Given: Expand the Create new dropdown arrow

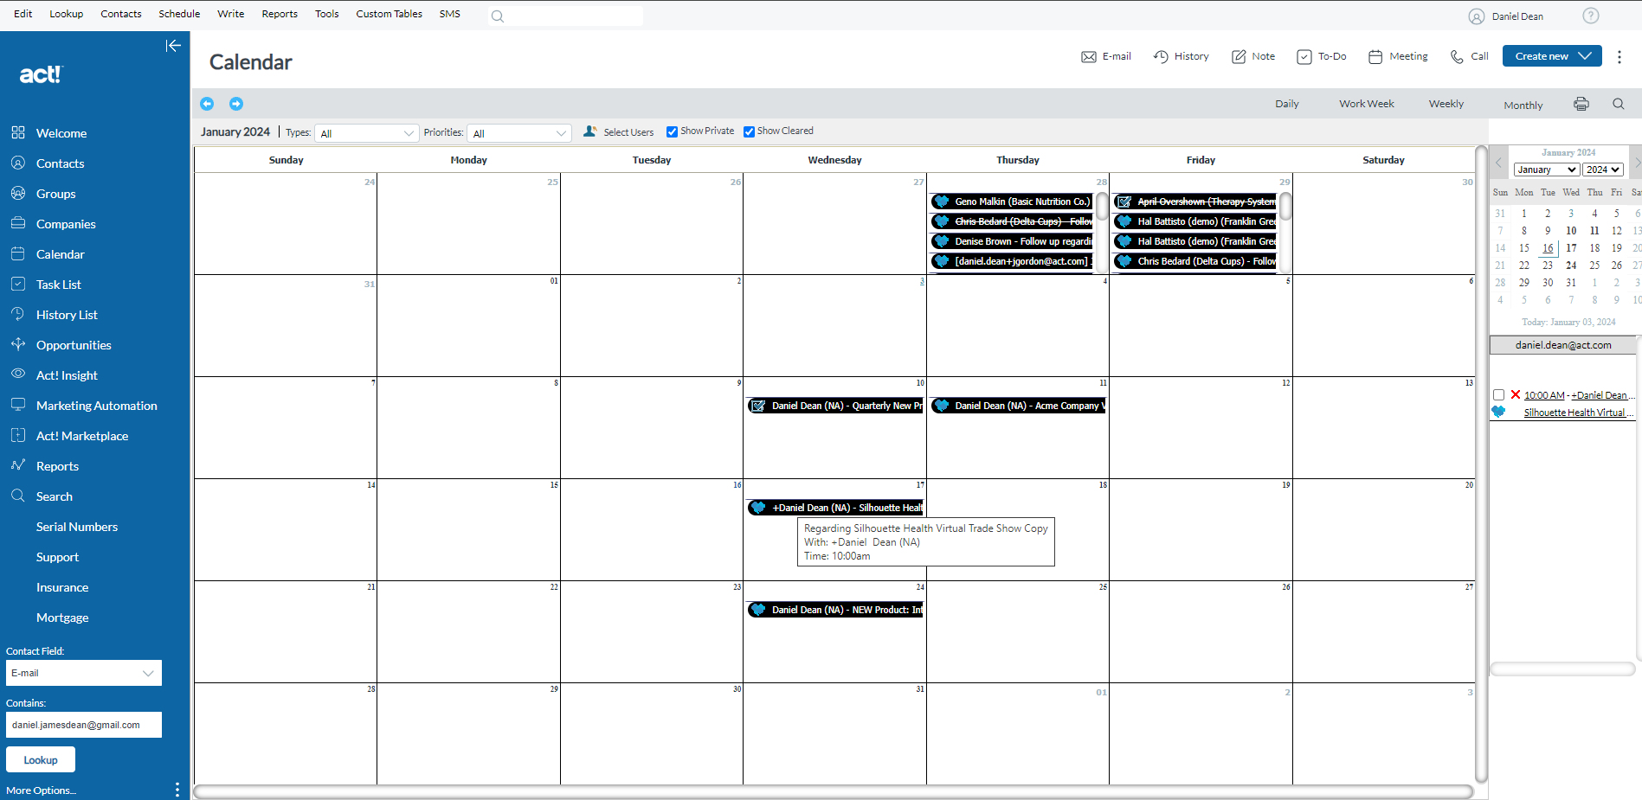Looking at the screenshot, I should coord(1585,56).
